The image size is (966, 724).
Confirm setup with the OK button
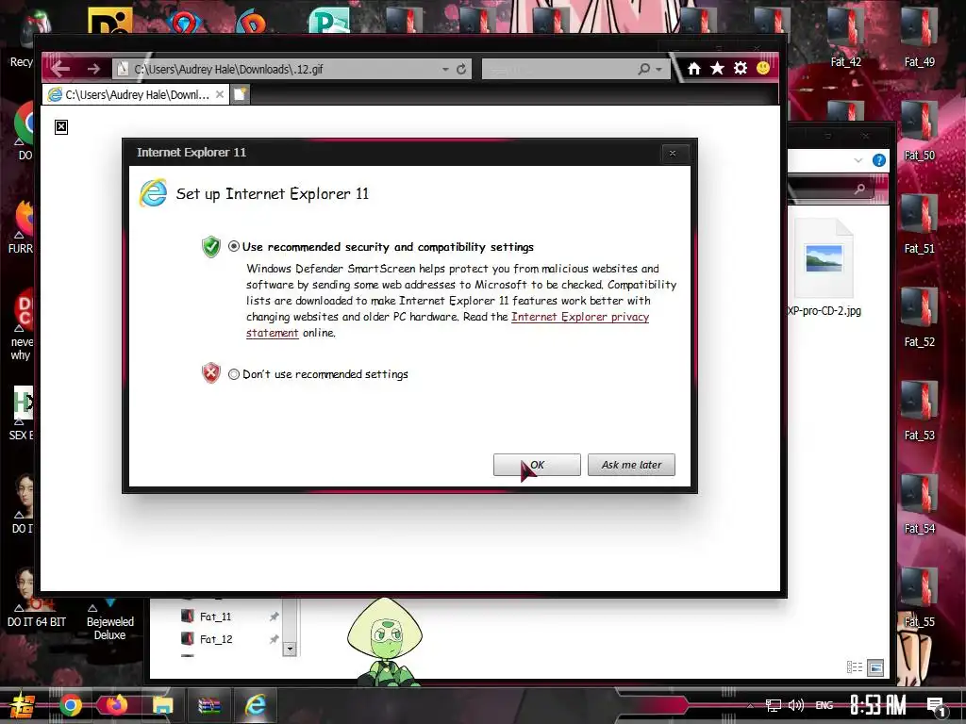537,465
